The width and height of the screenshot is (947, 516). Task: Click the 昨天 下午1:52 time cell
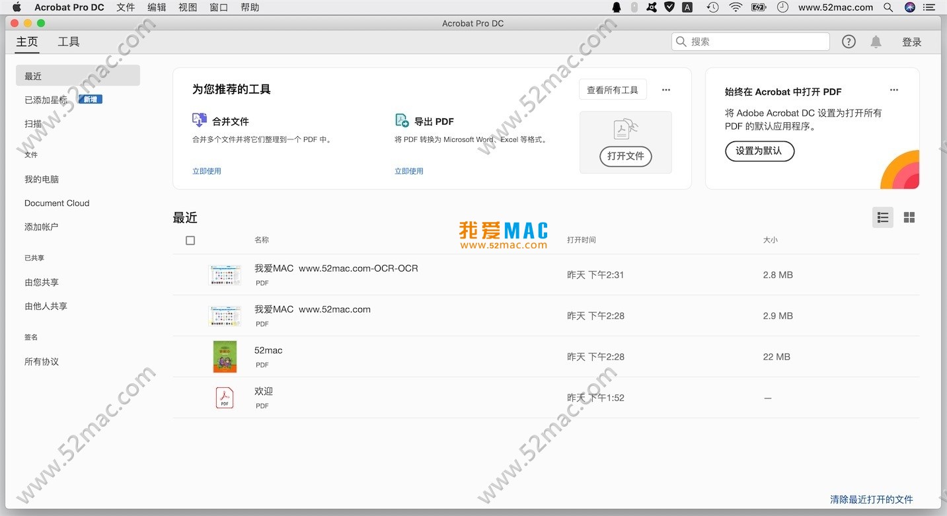(595, 398)
